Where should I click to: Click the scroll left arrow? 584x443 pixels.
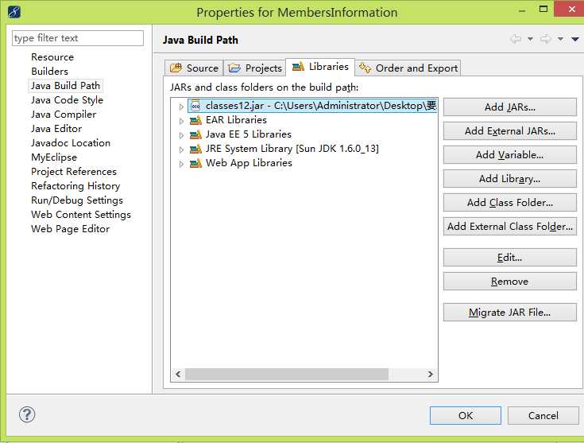point(178,374)
